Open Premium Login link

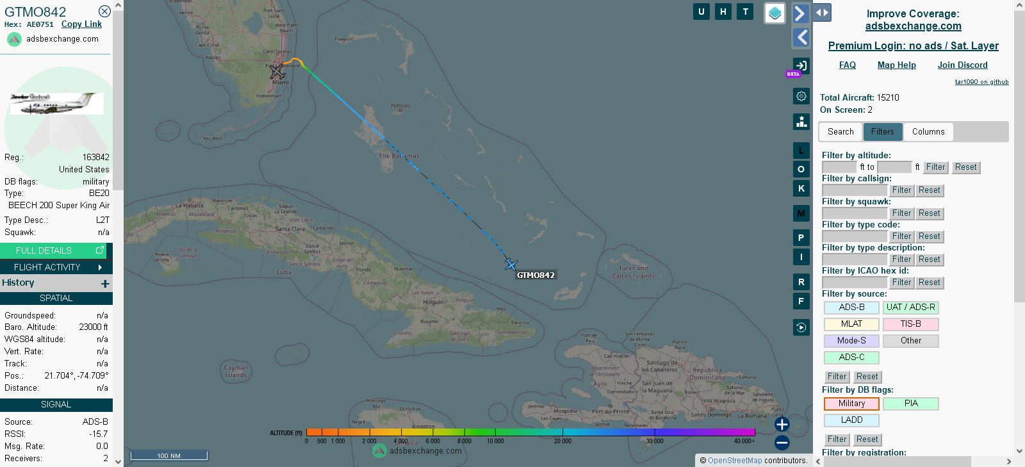tap(914, 45)
